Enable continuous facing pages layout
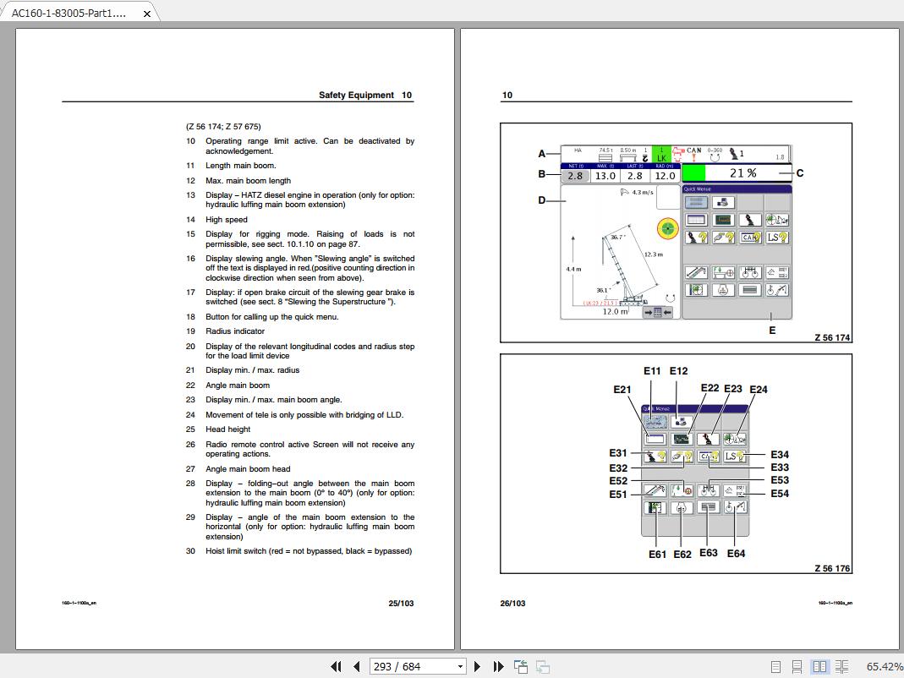The width and height of the screenshot is (904, 678). coord(842,667)
